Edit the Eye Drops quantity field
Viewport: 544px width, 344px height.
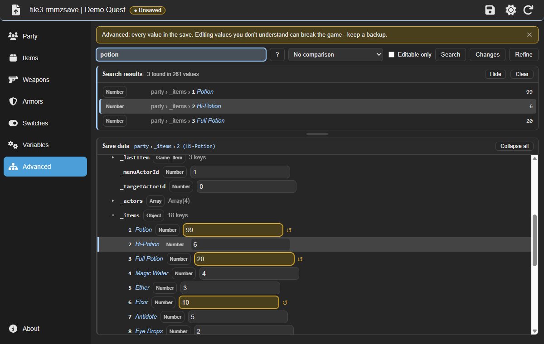click(x=244, y=330)
